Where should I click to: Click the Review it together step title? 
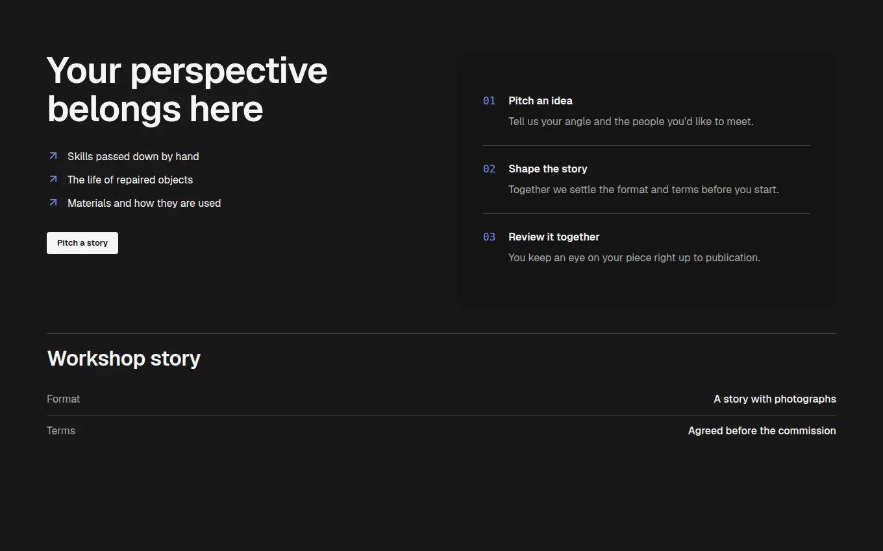(554, 237)
